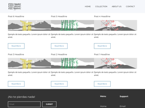
Task: Read More for Post 5
Action: [59, 46]
